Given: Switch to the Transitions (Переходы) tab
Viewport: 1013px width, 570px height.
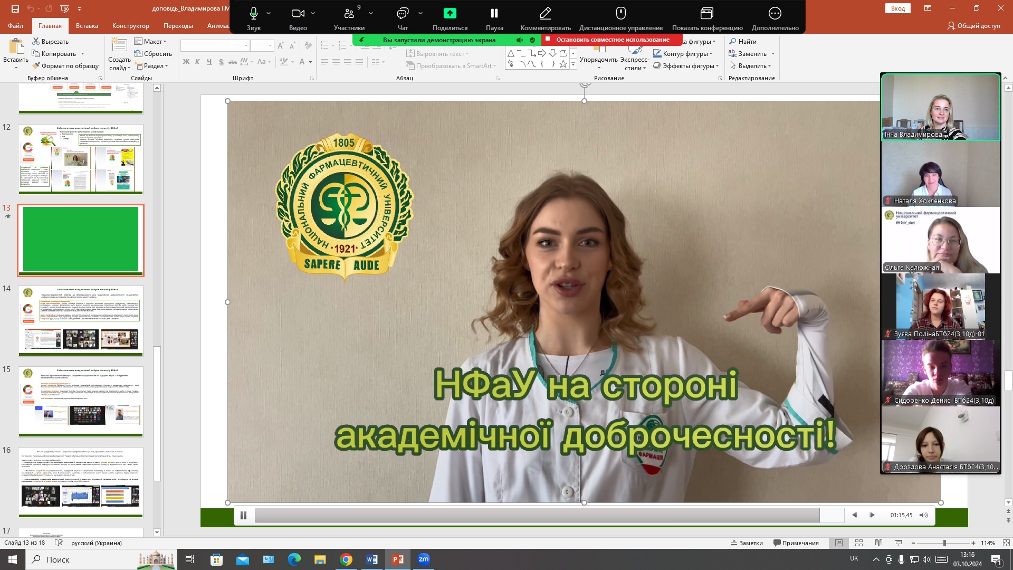Looking at the screenshot, I should coord(178,26).
